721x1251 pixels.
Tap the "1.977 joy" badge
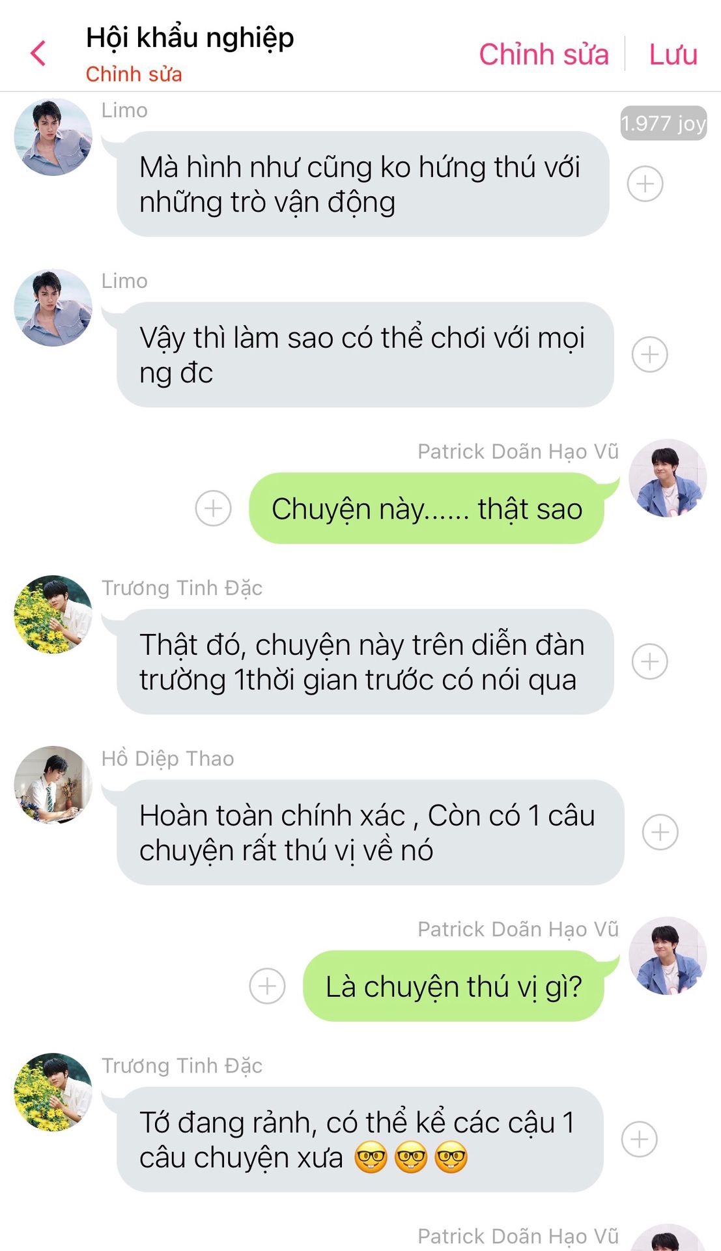click(x=663, y=123)
